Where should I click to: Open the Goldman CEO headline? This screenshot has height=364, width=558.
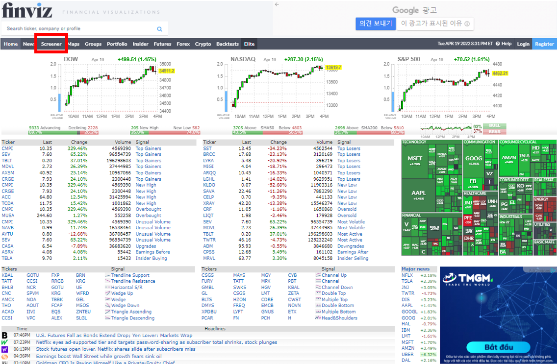[x=105, y=362]
